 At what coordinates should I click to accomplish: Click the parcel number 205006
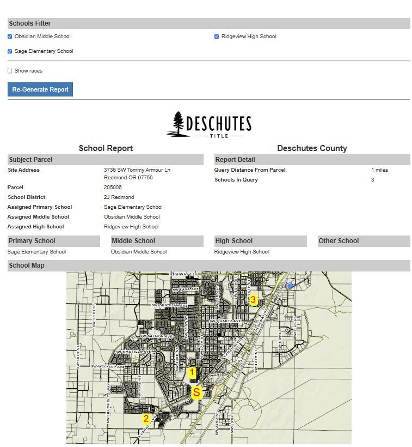pyautogui.click(x=113, y=188)
